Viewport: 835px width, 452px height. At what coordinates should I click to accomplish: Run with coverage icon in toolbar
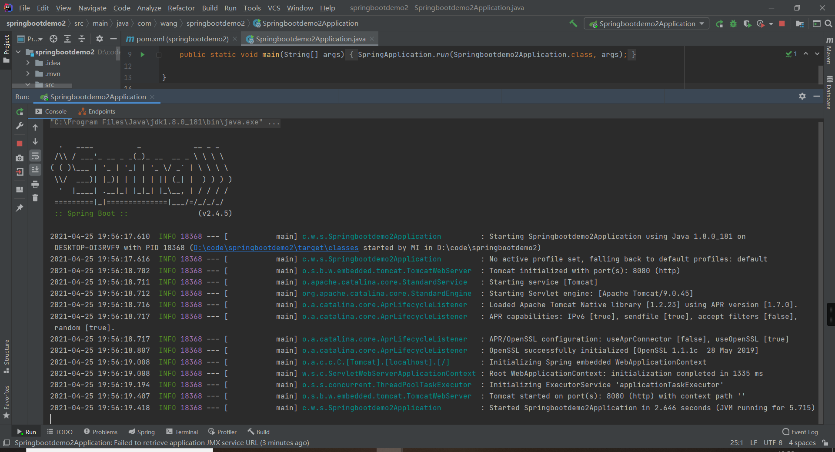pyautogui.click(x=747, y=24)
